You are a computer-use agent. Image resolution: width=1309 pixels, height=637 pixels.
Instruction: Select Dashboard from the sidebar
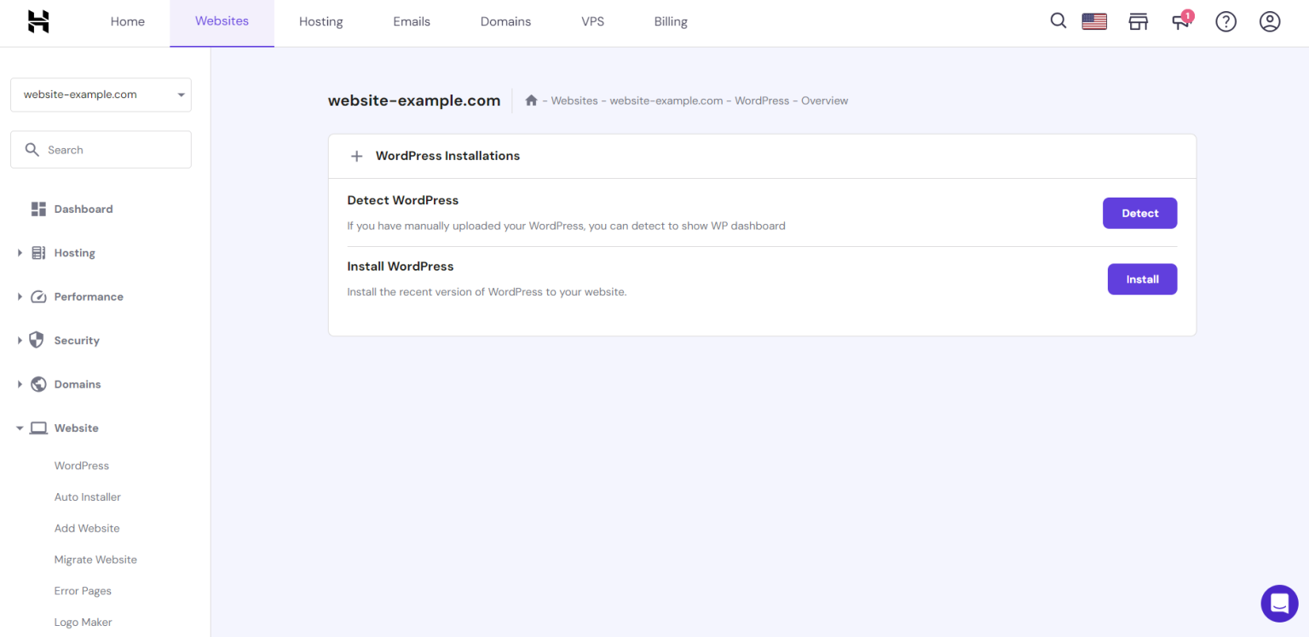[83, 209]
